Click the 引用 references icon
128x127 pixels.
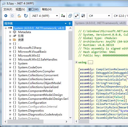pyautogui.click(x=14, y=36)
